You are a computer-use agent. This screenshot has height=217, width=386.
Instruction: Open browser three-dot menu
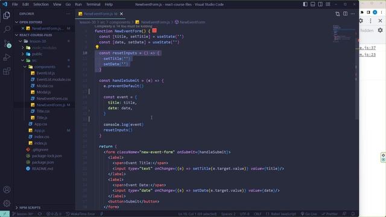point(381,12)
